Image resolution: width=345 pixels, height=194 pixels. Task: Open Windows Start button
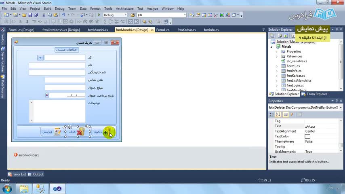click(x=7, y=189)
